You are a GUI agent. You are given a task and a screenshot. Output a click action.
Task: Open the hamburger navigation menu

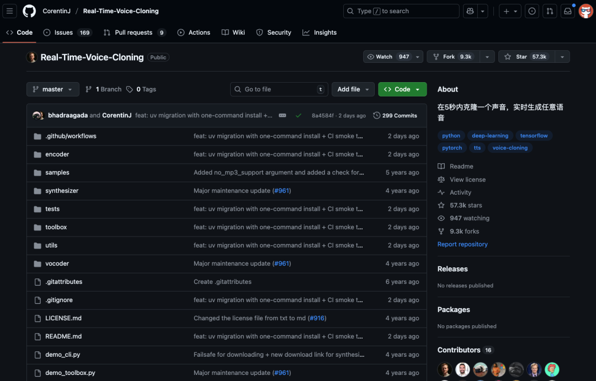click(x=9, y=11)
